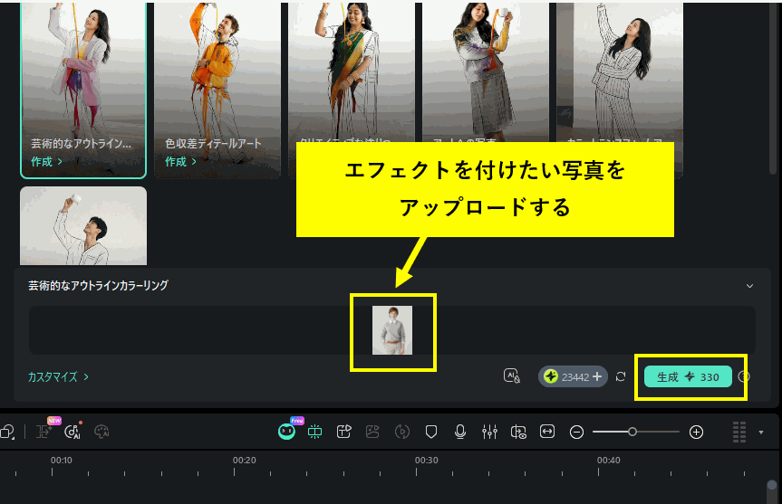This screenshot has width=782, height=504.
Task: Open the カスタマイズ customize link
Action: pyautogui.click(x=58, y=377)
